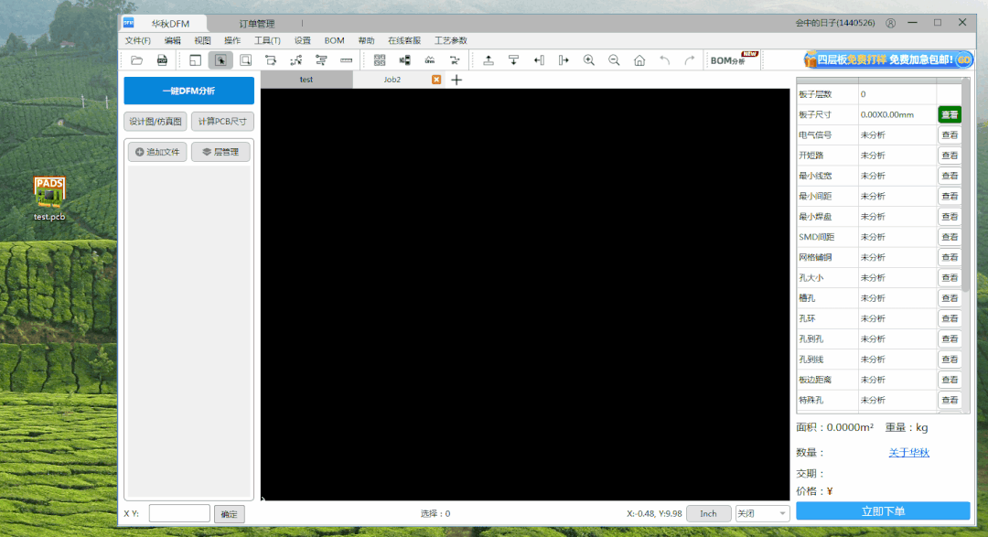Click the X Y coordinate input field

point(179,514)
